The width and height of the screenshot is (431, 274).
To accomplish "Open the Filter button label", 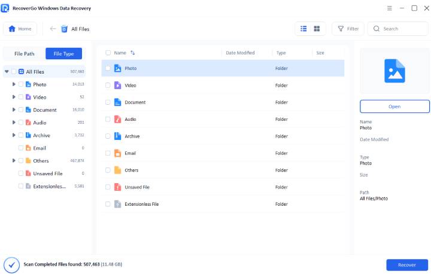I will (353, 29).
